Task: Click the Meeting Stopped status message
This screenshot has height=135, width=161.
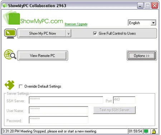Action: [x=50, y=131]
